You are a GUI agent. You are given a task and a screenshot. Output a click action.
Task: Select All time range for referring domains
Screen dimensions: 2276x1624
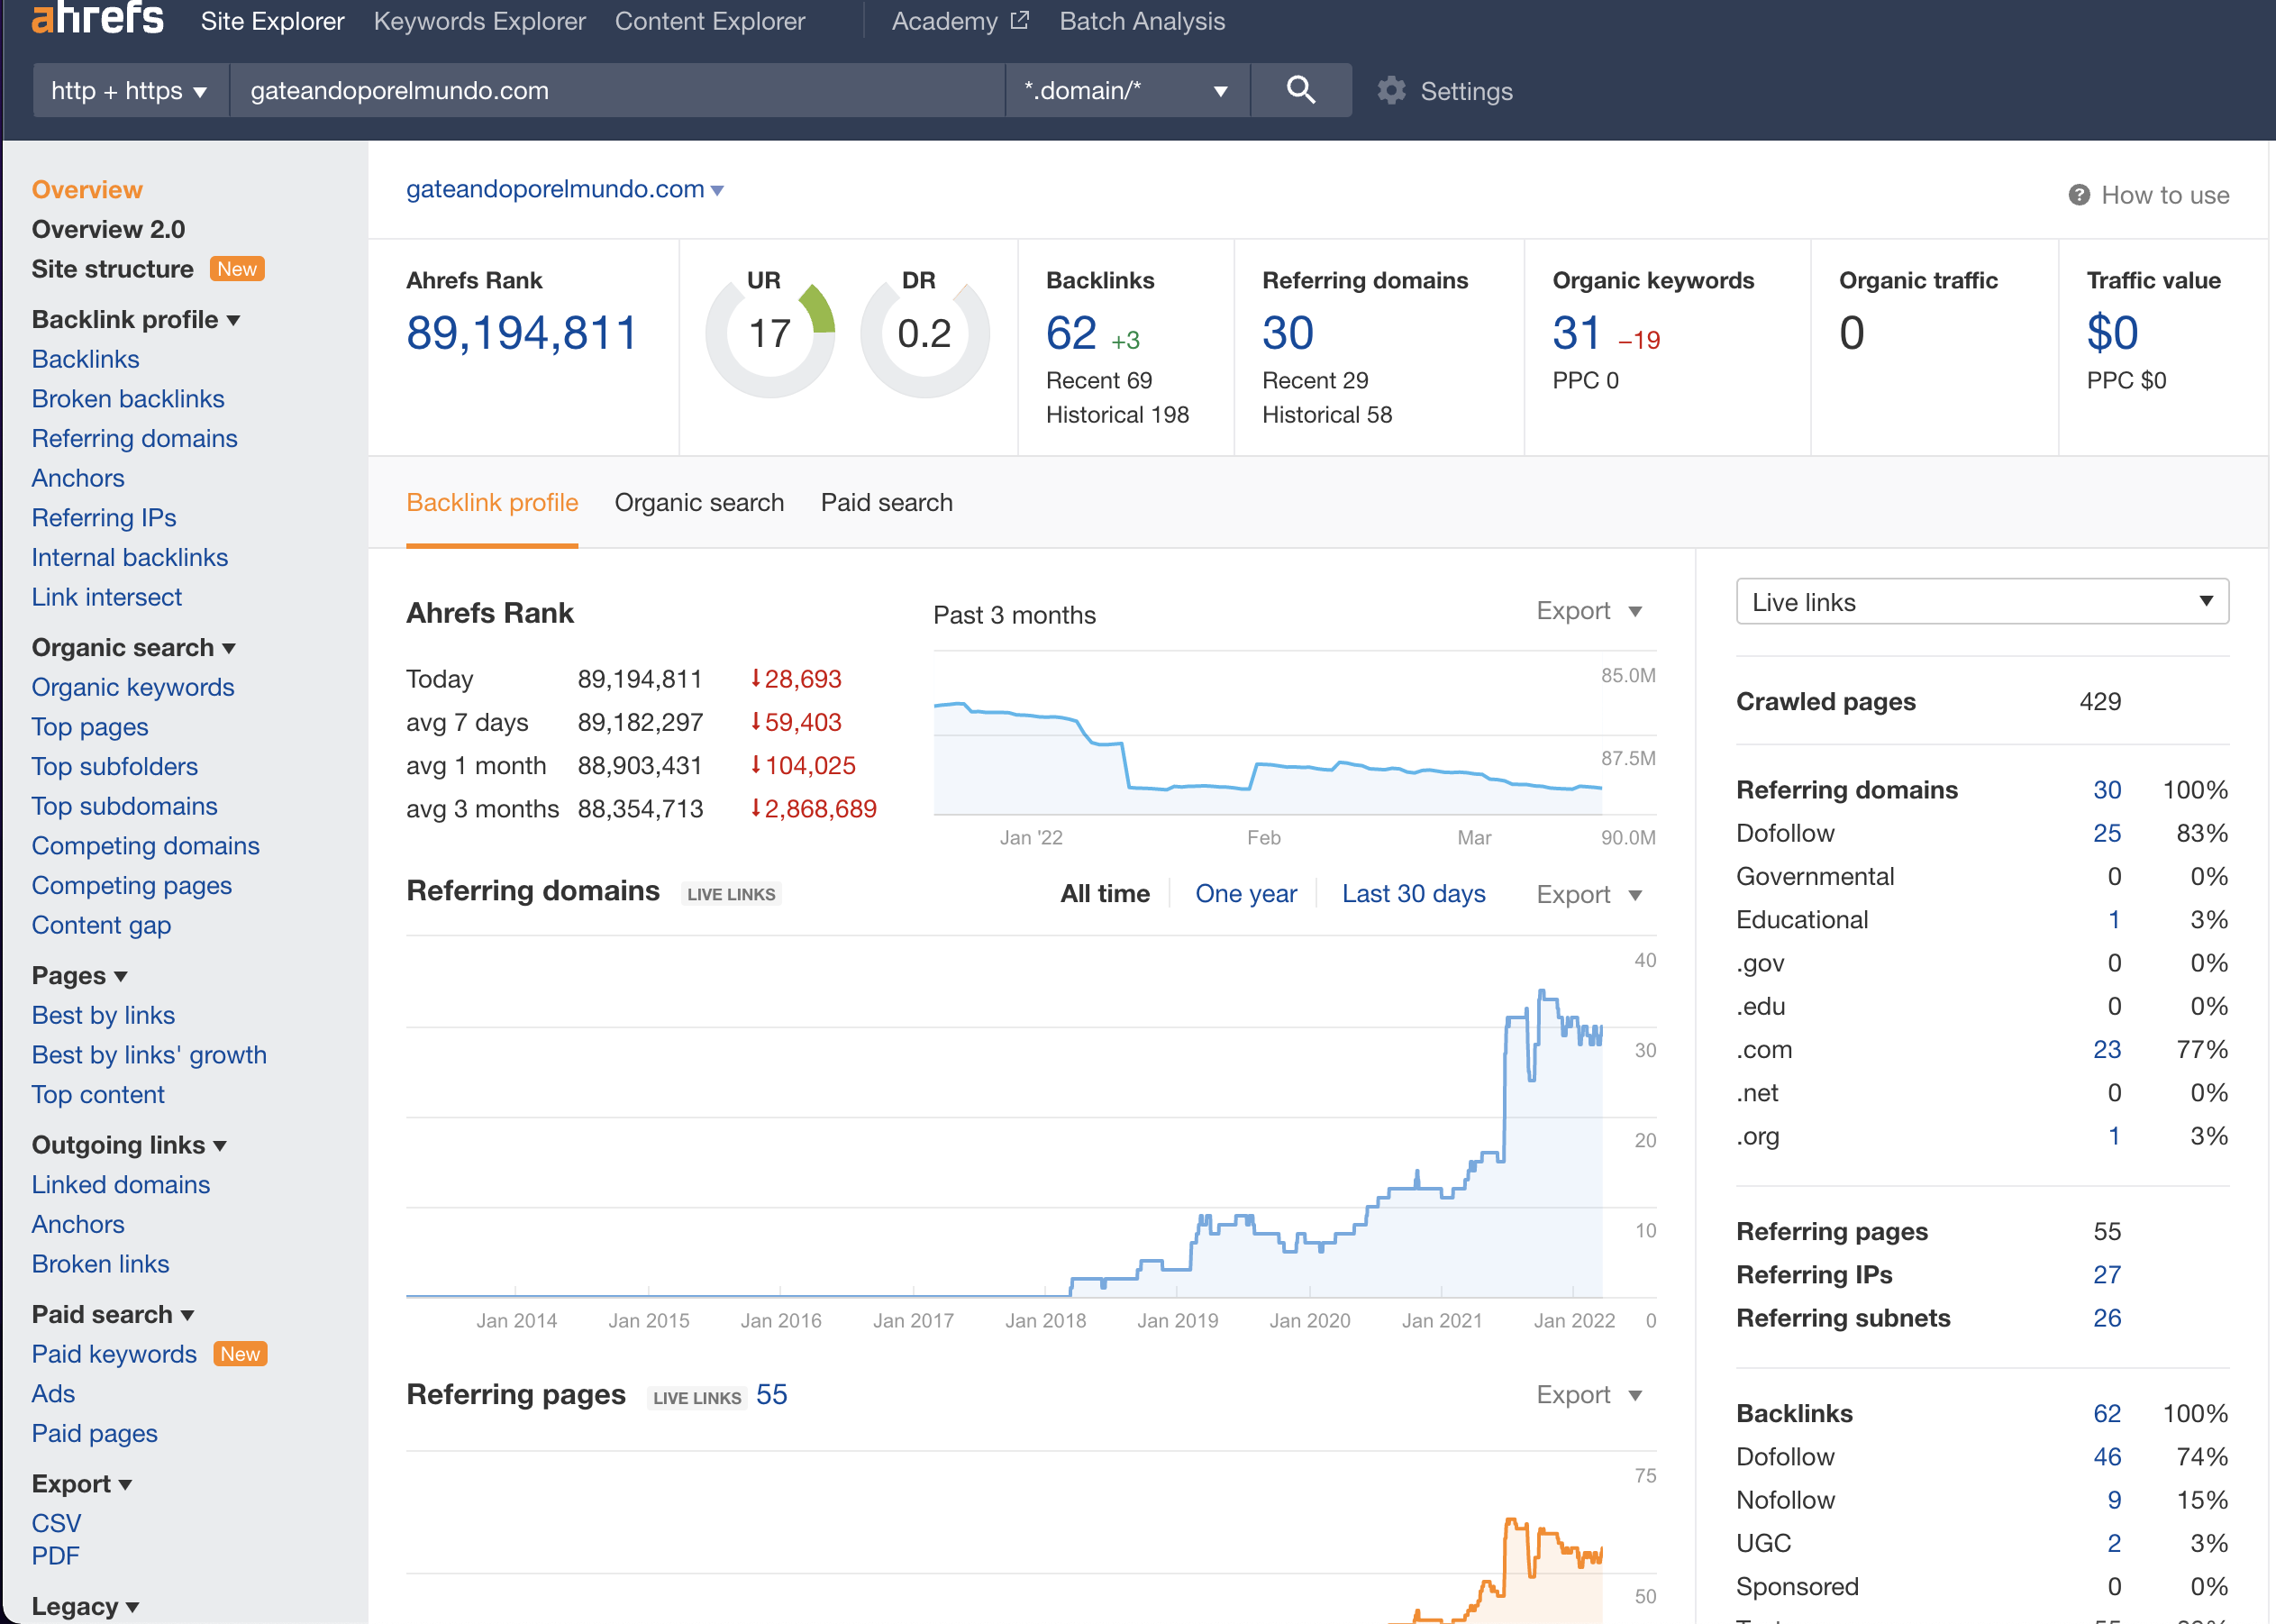pos(1105,893)
